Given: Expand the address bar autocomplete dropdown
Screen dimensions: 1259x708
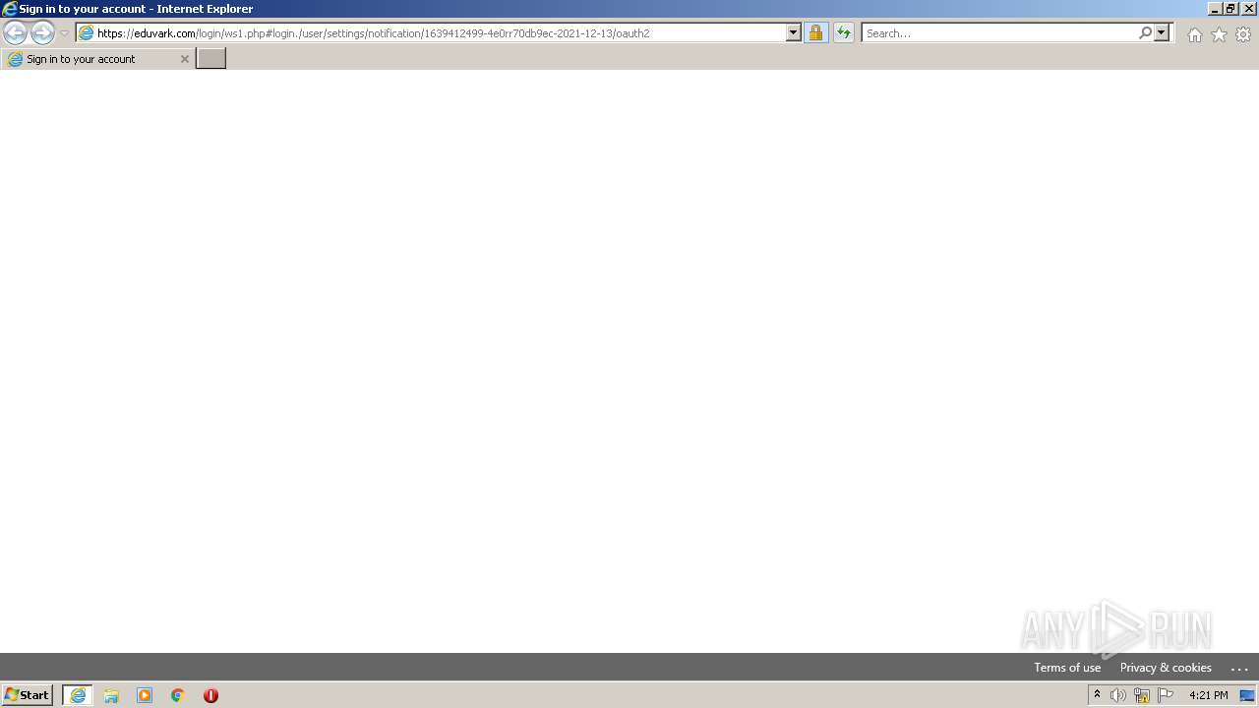Looking at the screenshot, I should (794, 33).
